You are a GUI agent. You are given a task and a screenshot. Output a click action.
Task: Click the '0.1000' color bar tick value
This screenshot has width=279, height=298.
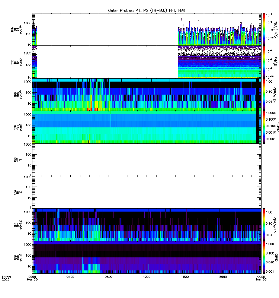click(271, 119)
